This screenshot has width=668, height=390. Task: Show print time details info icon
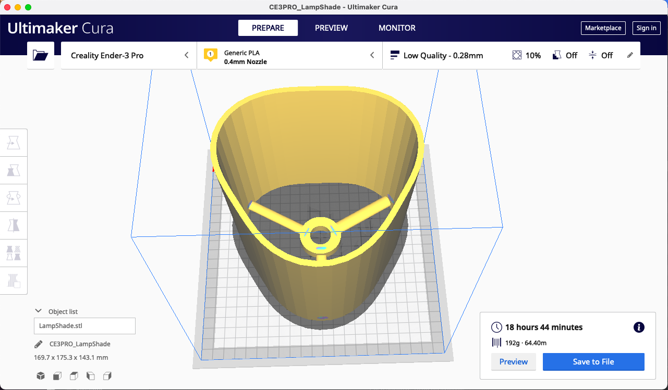coord(639,328)
